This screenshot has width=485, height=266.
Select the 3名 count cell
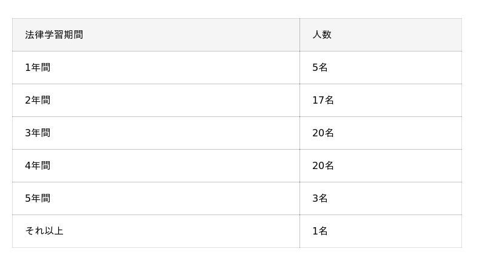click(320, 198)
